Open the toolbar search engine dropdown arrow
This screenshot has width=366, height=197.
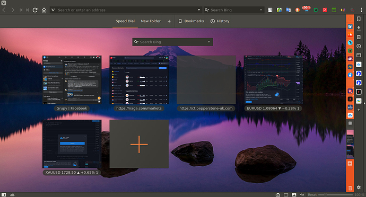261,10
